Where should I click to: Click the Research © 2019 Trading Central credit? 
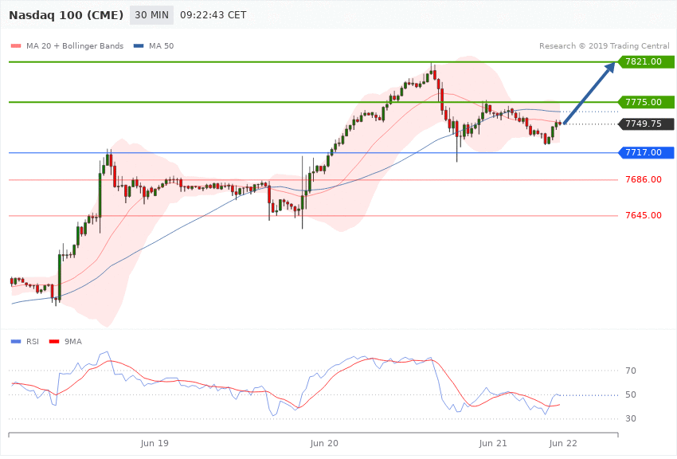[x=604, y=45]
